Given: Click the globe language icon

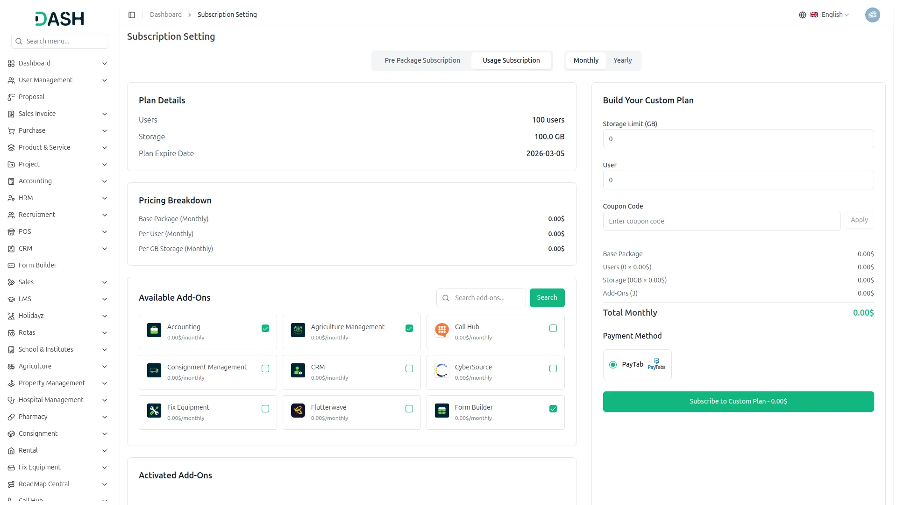Looking at the screenshot, I should (803, 15).
